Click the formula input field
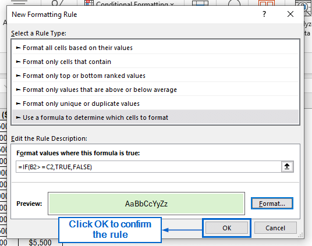This screenshot has height=246, width=312. tap(148, 167)
